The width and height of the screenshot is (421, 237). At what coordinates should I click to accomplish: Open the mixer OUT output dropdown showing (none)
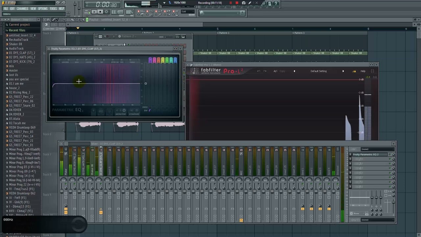click(377, 220)
